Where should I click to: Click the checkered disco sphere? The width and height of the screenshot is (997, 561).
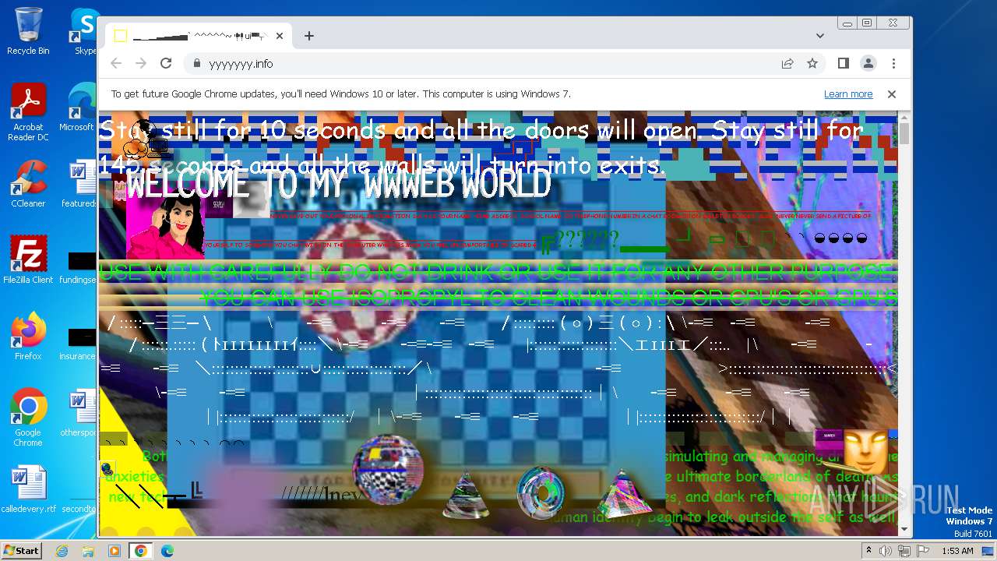tap(388, 469)
